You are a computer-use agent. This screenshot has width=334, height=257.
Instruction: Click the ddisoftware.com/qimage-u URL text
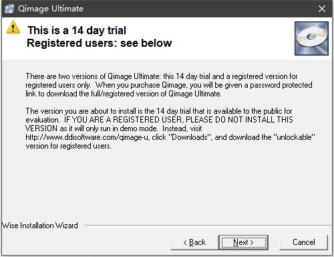[x=87, y=137]
